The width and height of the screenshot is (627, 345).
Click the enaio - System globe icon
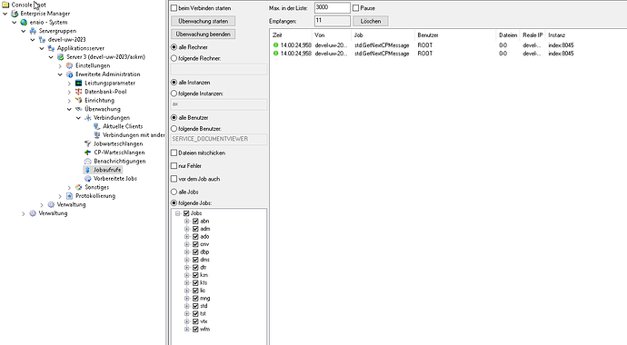tap(24, 23)
